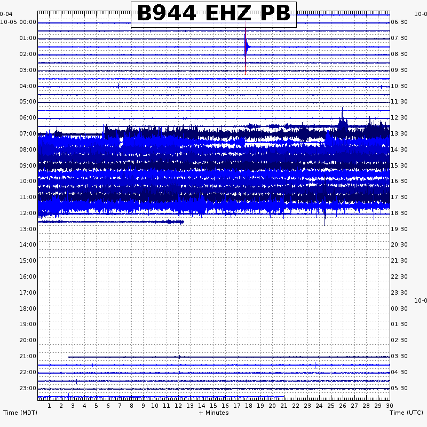
Task: Click the 10-05 00:00 date label
Action: tap(18, 22)
